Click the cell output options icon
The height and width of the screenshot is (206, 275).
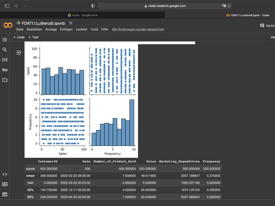19,52
